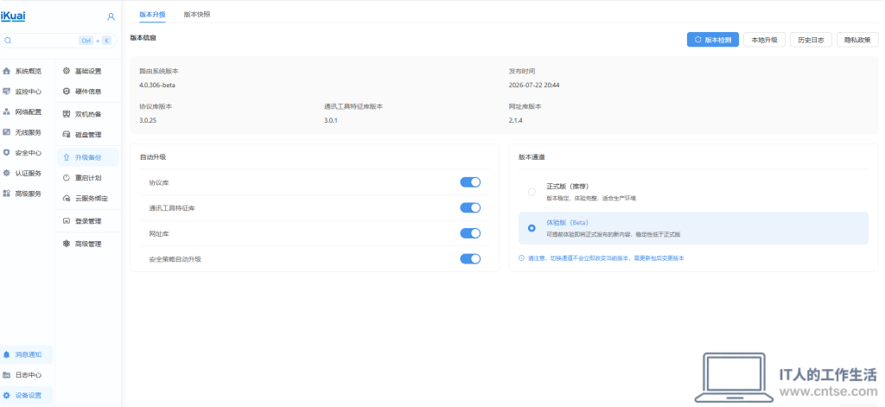Click the 云服务绑定 cloud icon
The height and width of the screenshot is (407, 885).
[x=66, y=199]
